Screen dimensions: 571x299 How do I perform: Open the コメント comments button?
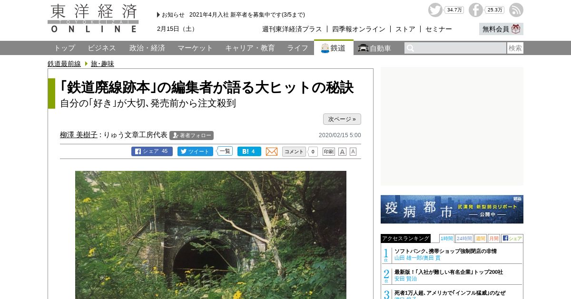[294, 151]
